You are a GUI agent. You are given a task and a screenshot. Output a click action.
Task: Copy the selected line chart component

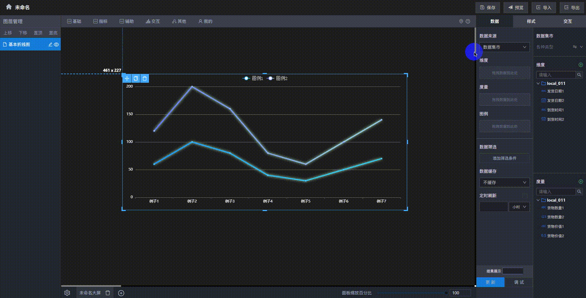136,79
